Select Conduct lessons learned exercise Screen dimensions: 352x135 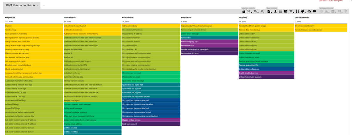point(321,30)
